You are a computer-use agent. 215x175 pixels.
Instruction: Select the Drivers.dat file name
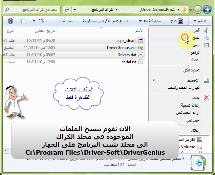click(x=127, y=55)
